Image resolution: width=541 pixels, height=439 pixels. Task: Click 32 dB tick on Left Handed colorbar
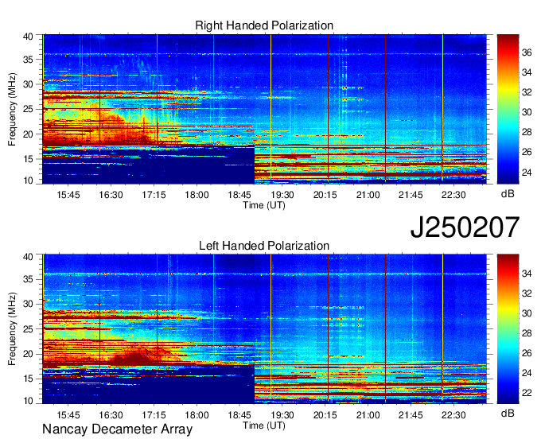tap(527, 293)
